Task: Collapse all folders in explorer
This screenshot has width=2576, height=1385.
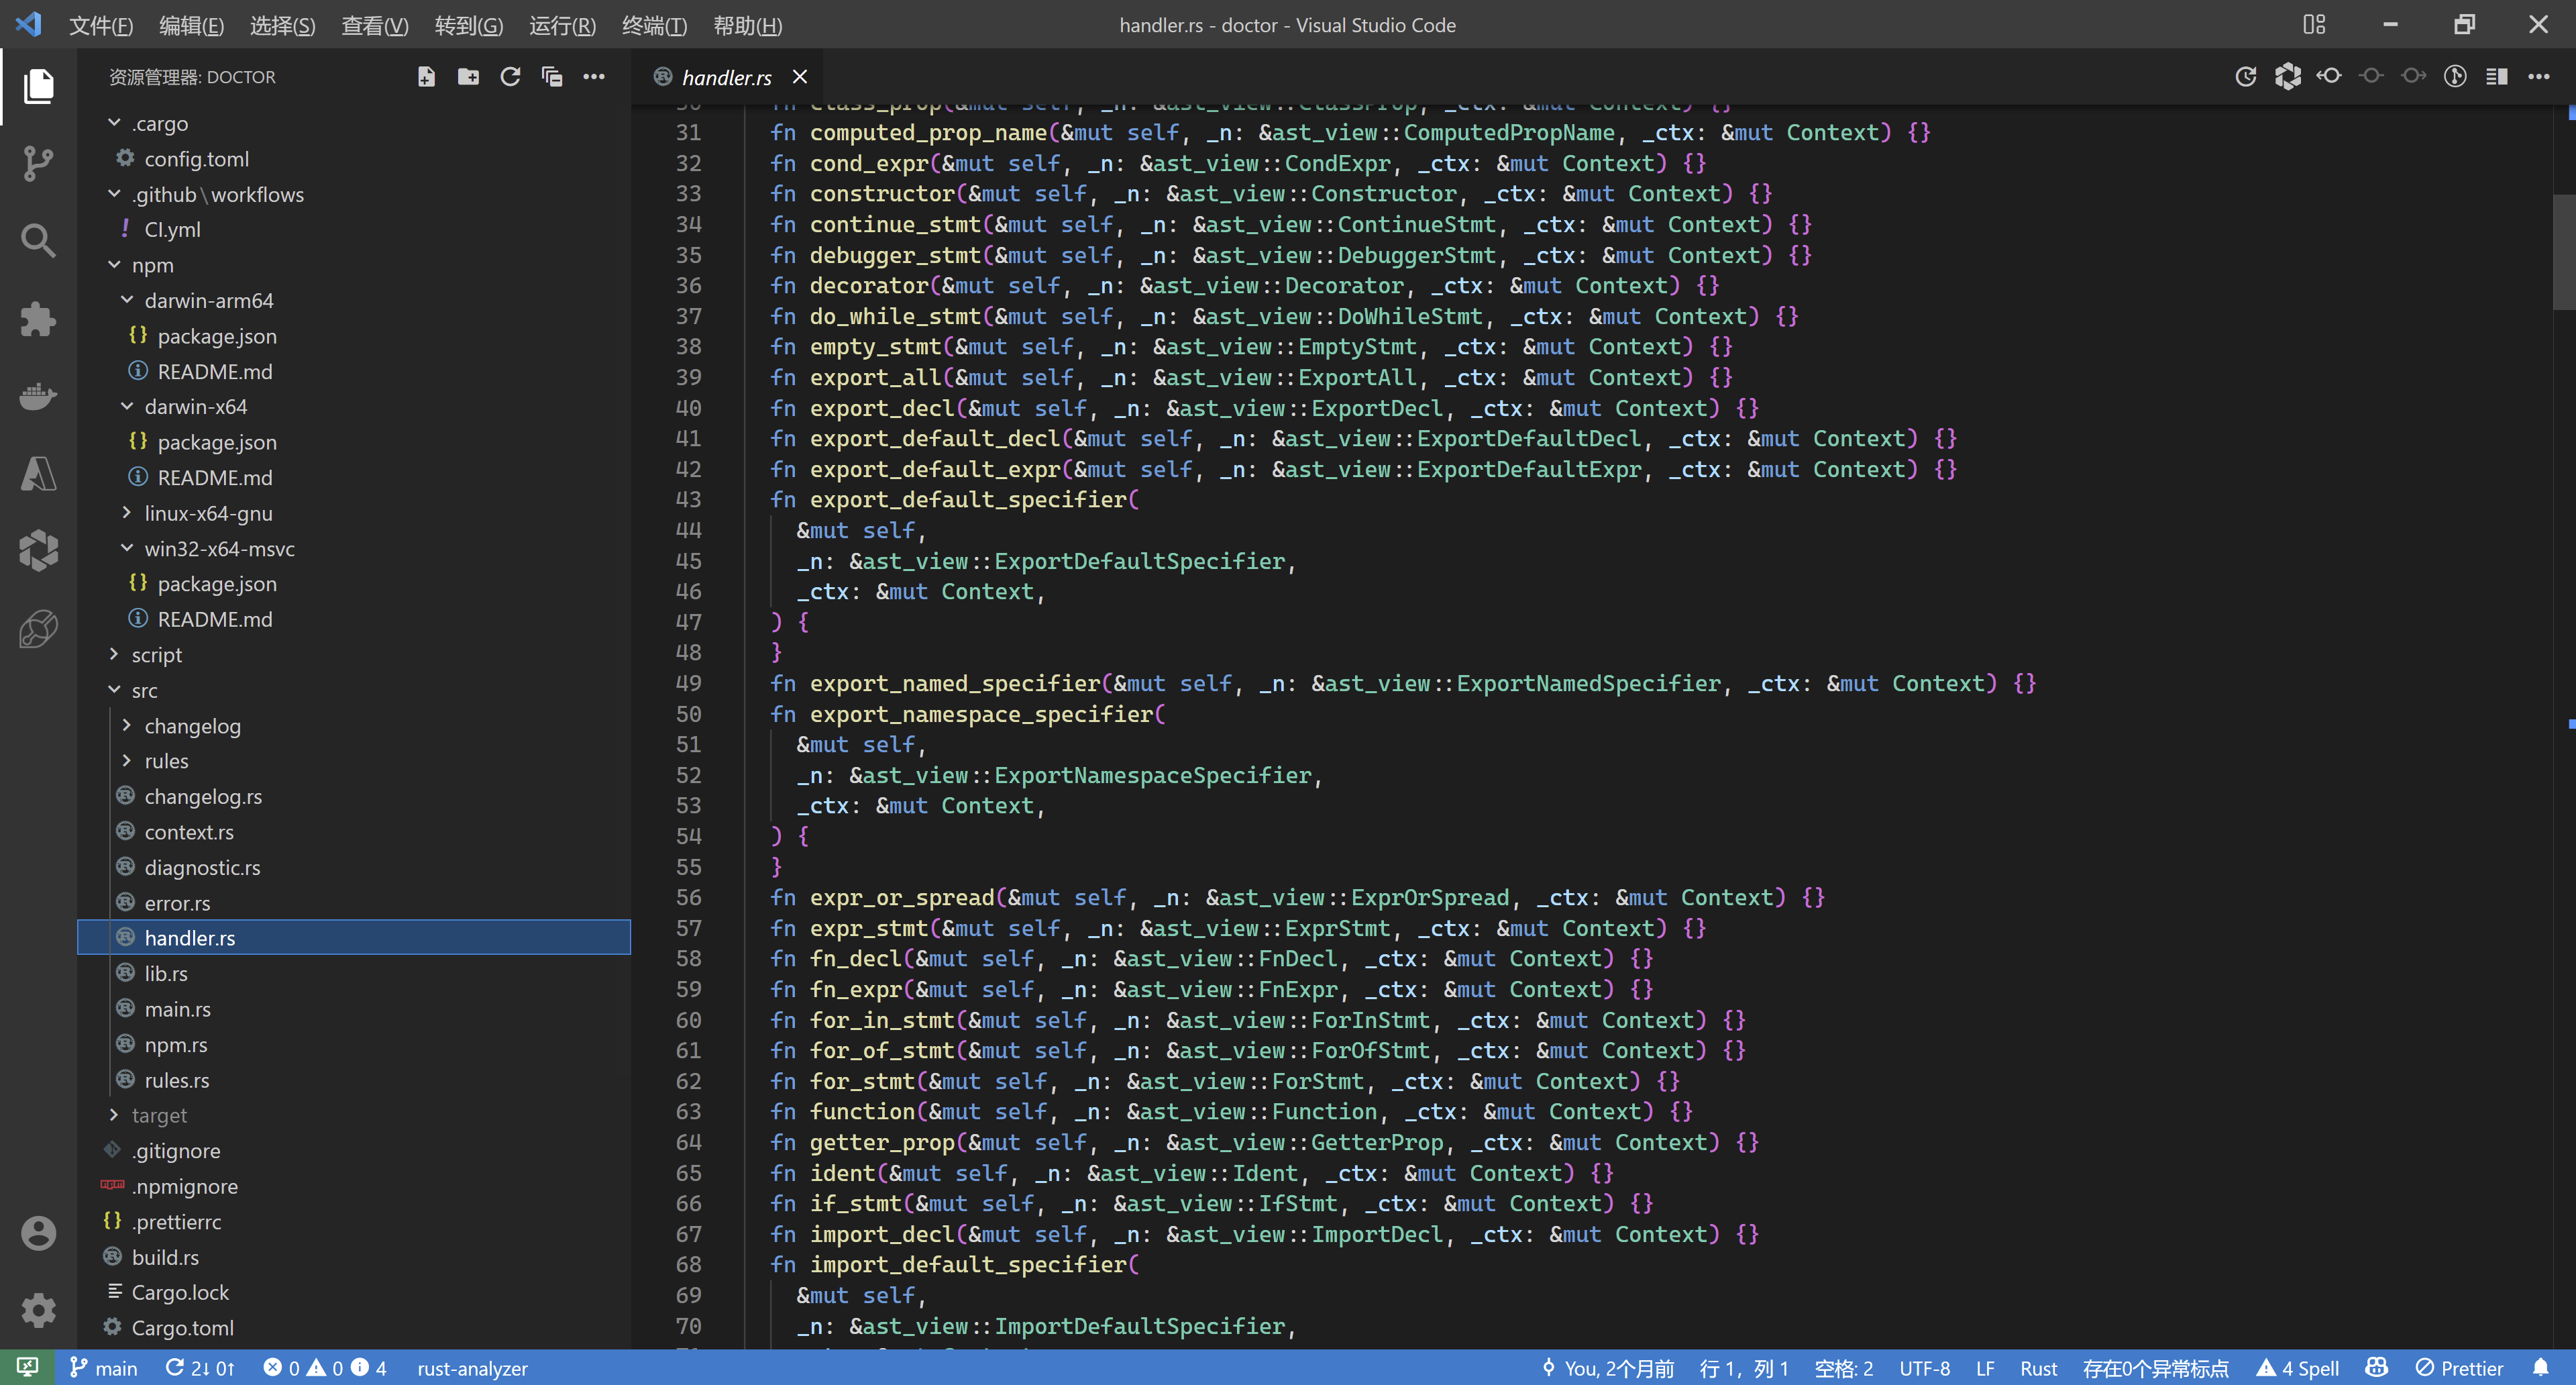Action: (x=552, y=77)
